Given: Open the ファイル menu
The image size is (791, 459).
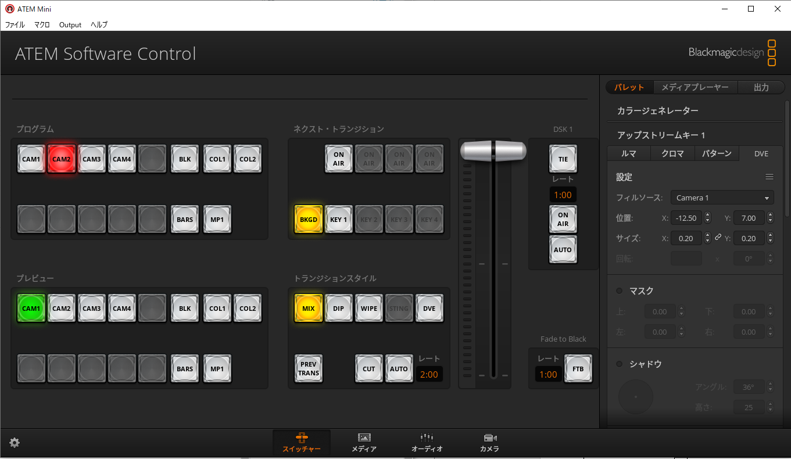Looking at the screenshot, I should pos(15,25).
